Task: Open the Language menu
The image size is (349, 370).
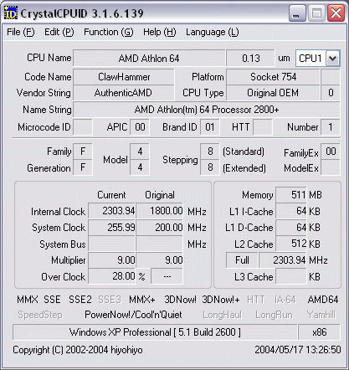Action: pos(213,32)
